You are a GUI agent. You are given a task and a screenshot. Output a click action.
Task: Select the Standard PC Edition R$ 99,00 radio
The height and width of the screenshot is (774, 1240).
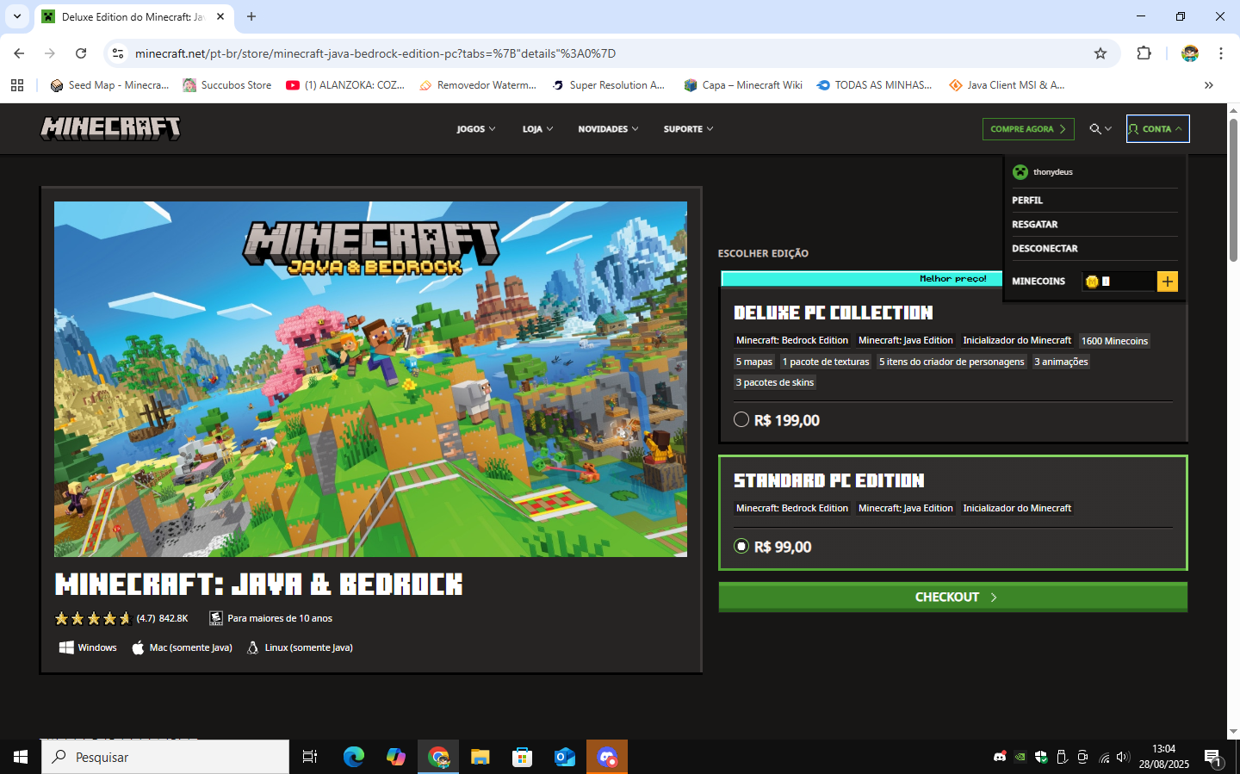741,547
